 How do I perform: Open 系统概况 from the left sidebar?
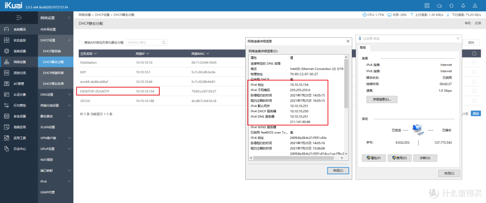point(19,29)
